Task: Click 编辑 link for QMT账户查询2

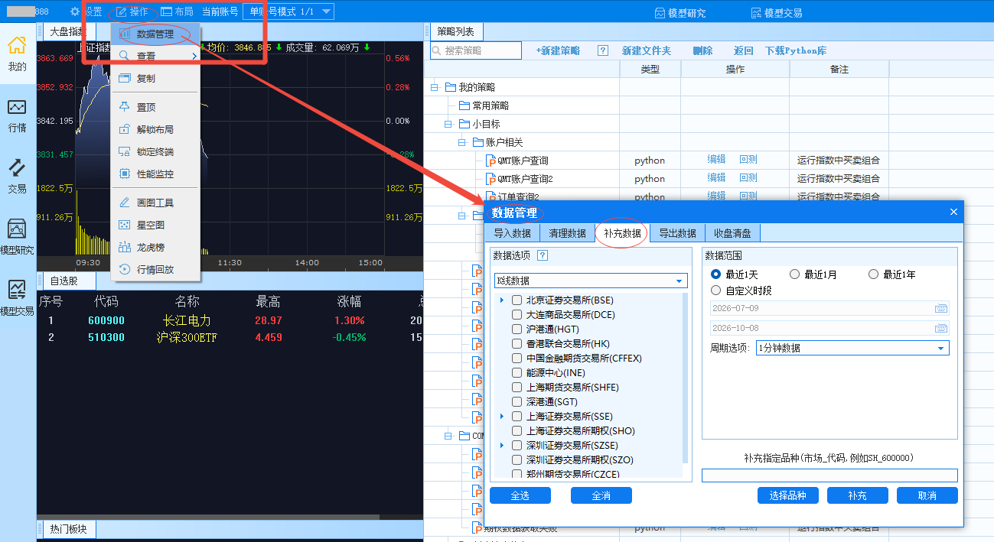Action: (716, 178)
